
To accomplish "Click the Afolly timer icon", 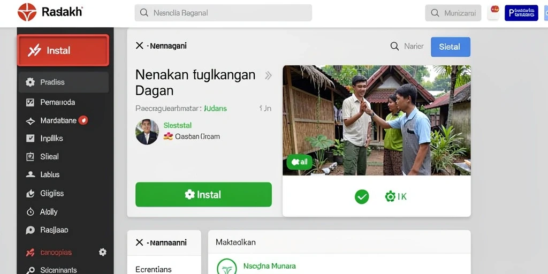I will tap(31, 212).
